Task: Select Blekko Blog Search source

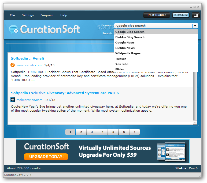Action: (x=156, y=37)
